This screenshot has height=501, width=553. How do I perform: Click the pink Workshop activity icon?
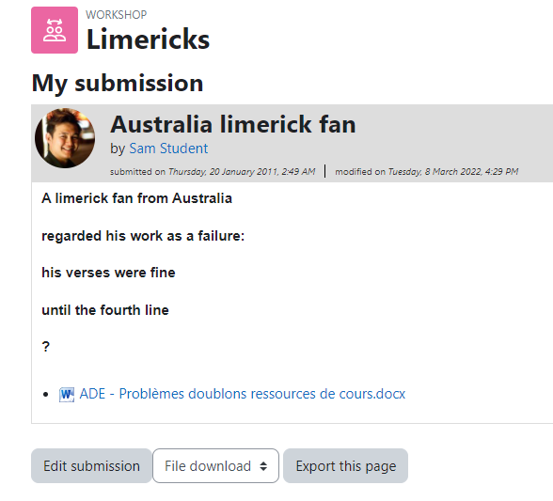pos(55,30)
